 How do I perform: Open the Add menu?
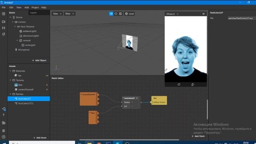(27, 8)
